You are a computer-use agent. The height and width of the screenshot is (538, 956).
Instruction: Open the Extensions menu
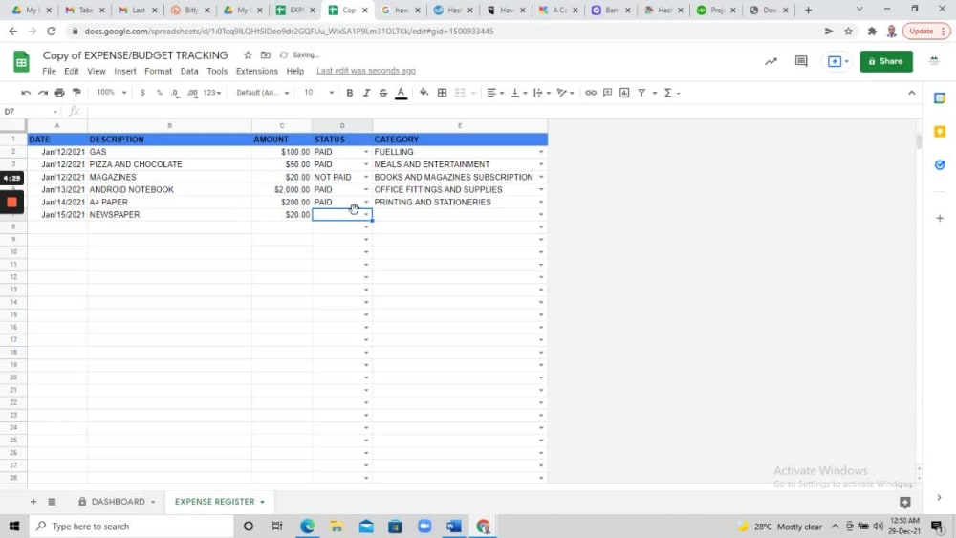[x=256, y=72]
